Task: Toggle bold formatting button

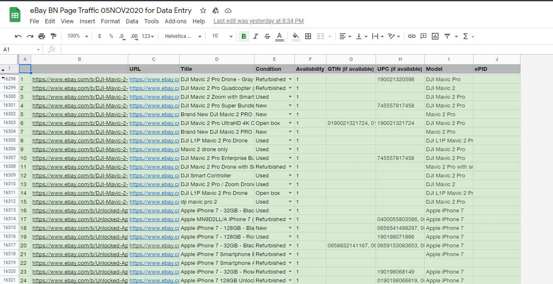Action: click(244, 36)
